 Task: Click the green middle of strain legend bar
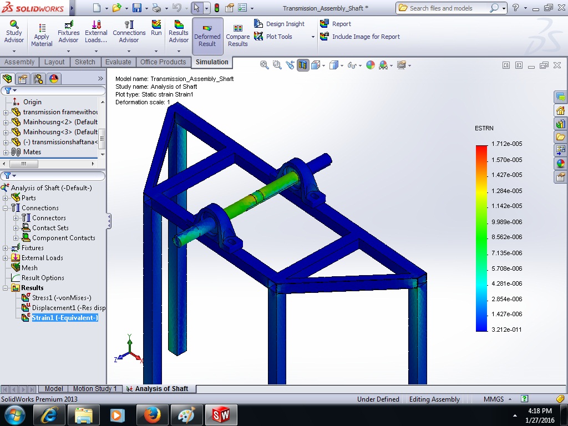point(481,237)
